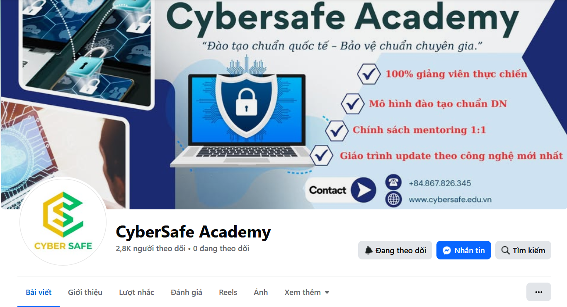The width and height of the screenshot is (567, 307).
Task: Click the Contact play arrow icon
Action: [363, 190]
